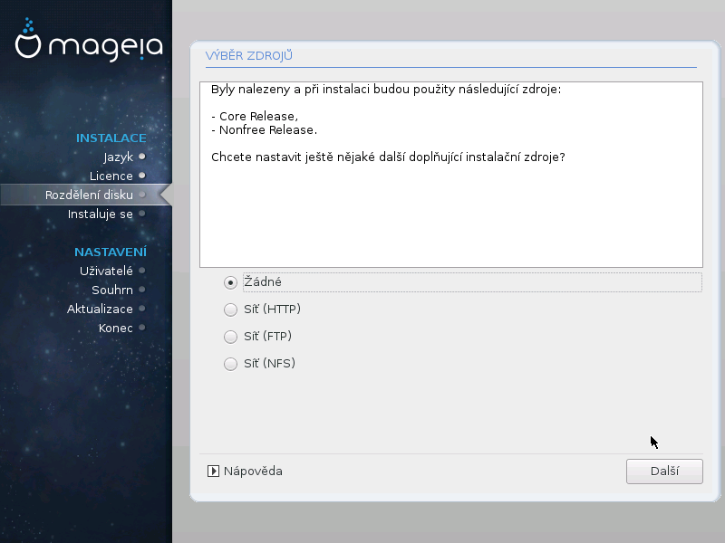The width and height of the screenshot is (725, 543).
Task: Click the Instaluje se step bullet
Action: (142, 214)
